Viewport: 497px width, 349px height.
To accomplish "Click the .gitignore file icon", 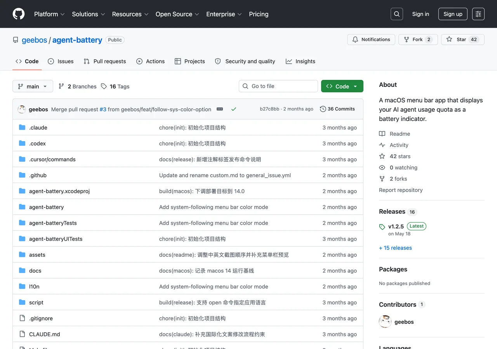I will (x=22, y=318).
